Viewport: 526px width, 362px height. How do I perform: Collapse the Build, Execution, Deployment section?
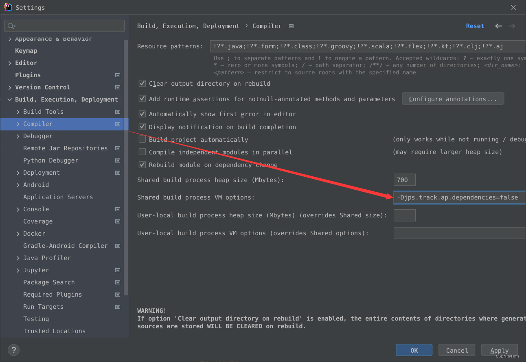coord(9,100)
